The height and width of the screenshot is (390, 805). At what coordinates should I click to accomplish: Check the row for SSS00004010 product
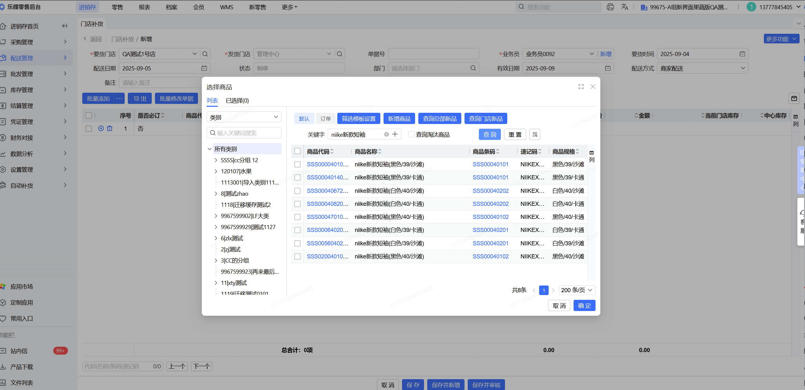pos(297,164)
